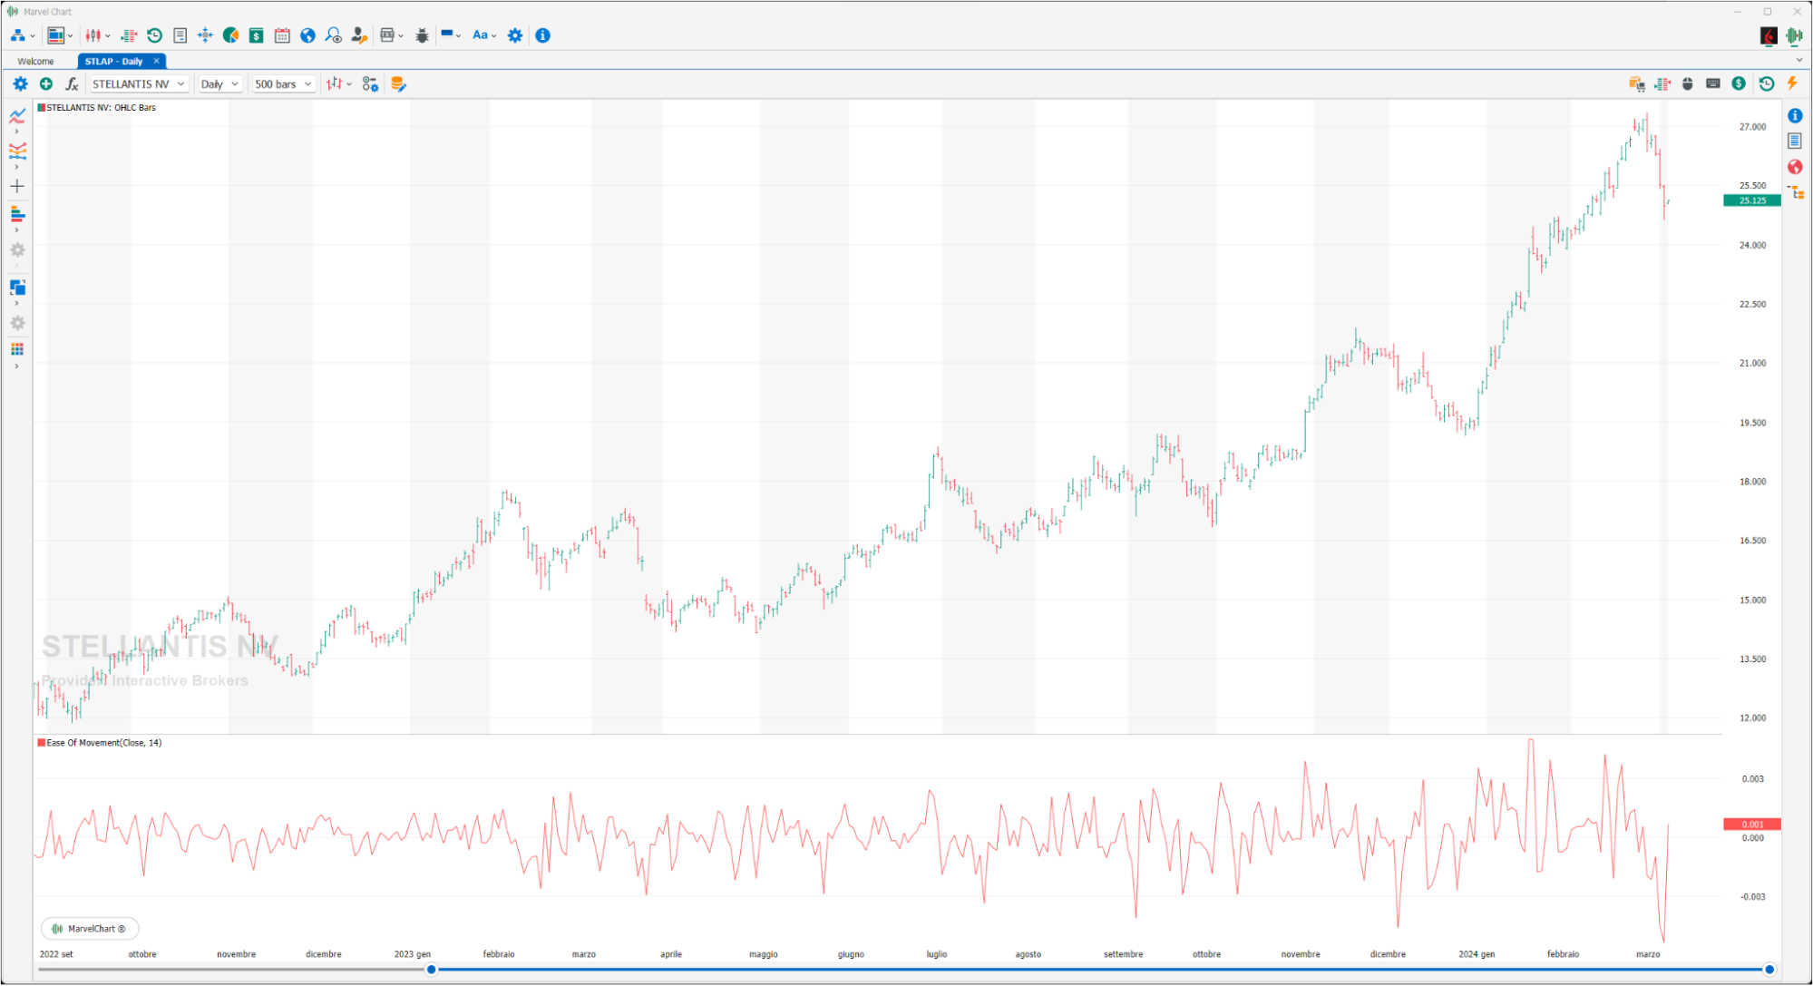Select the STLAP - Daily tab

click(114, 61)
